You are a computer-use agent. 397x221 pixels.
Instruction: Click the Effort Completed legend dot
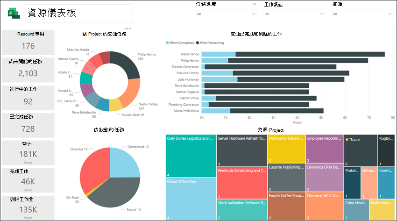tap(167, 43)
